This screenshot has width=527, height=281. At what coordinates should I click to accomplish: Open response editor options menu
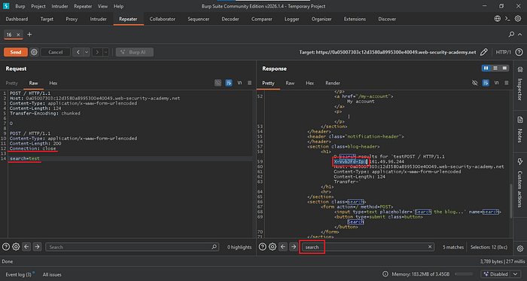[x=506, y=83]
